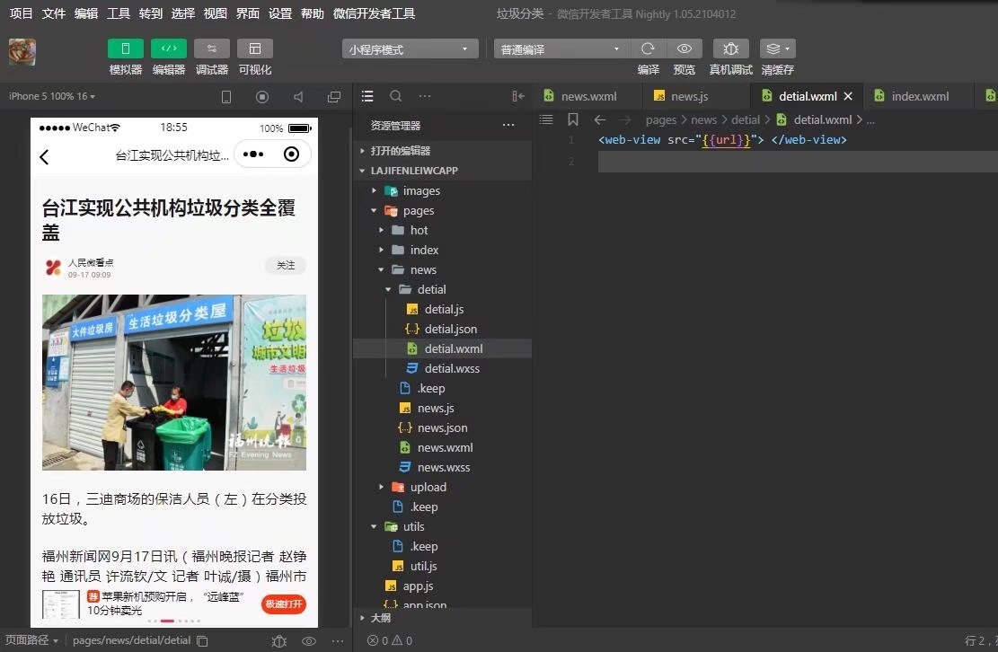The image size is (998, 652).
Task: Click the collapse sidebar icon
Action: coord(518,96)
